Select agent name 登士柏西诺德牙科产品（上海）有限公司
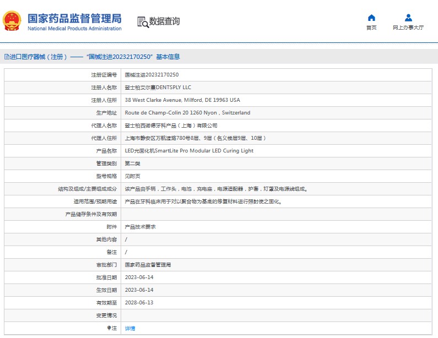 point(171,126)
